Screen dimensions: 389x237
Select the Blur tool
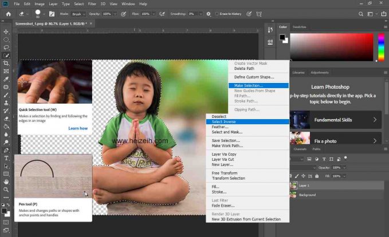pyautogui.click(x=6, y=135)
